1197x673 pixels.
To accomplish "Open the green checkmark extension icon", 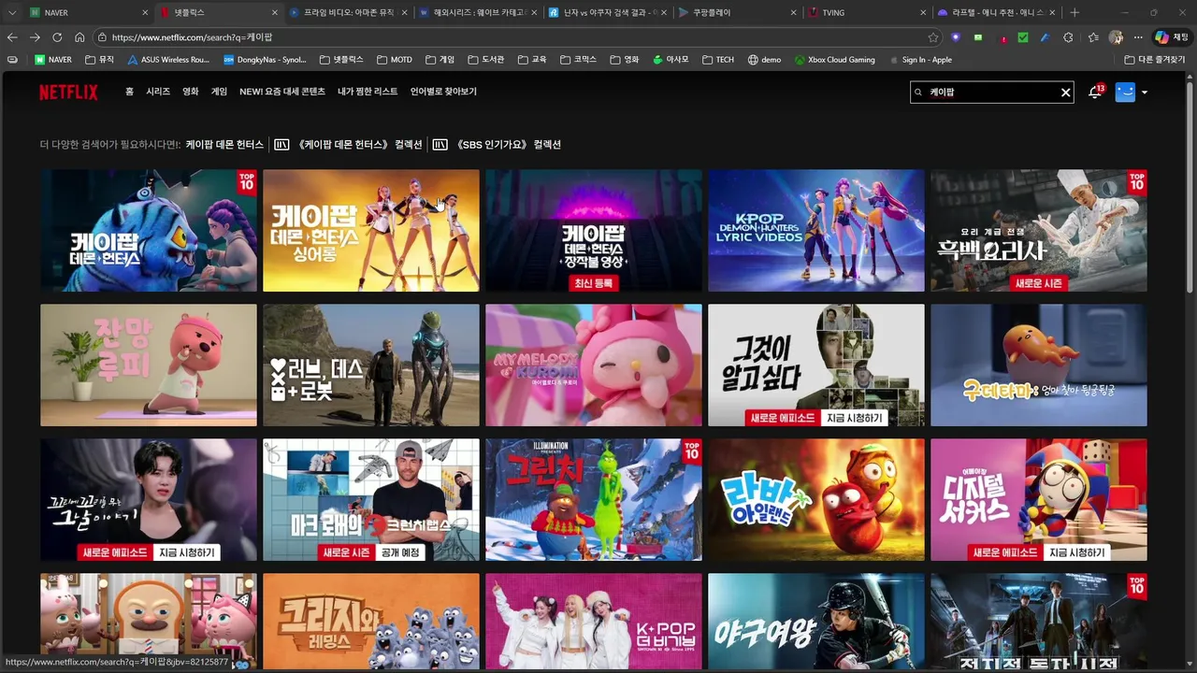I will tap(1023, 37).
